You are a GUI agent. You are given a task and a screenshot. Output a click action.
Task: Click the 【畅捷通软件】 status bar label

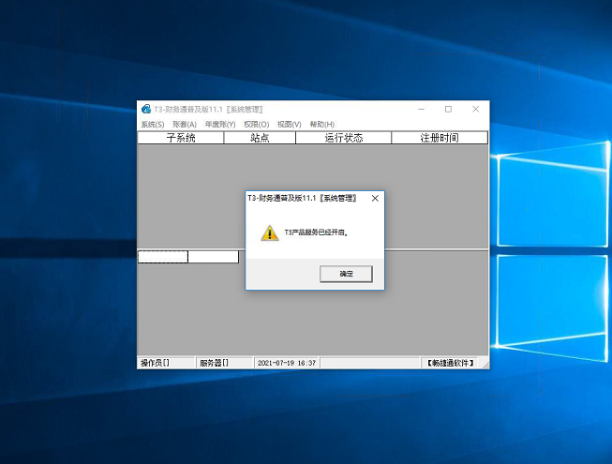[450, 363]
